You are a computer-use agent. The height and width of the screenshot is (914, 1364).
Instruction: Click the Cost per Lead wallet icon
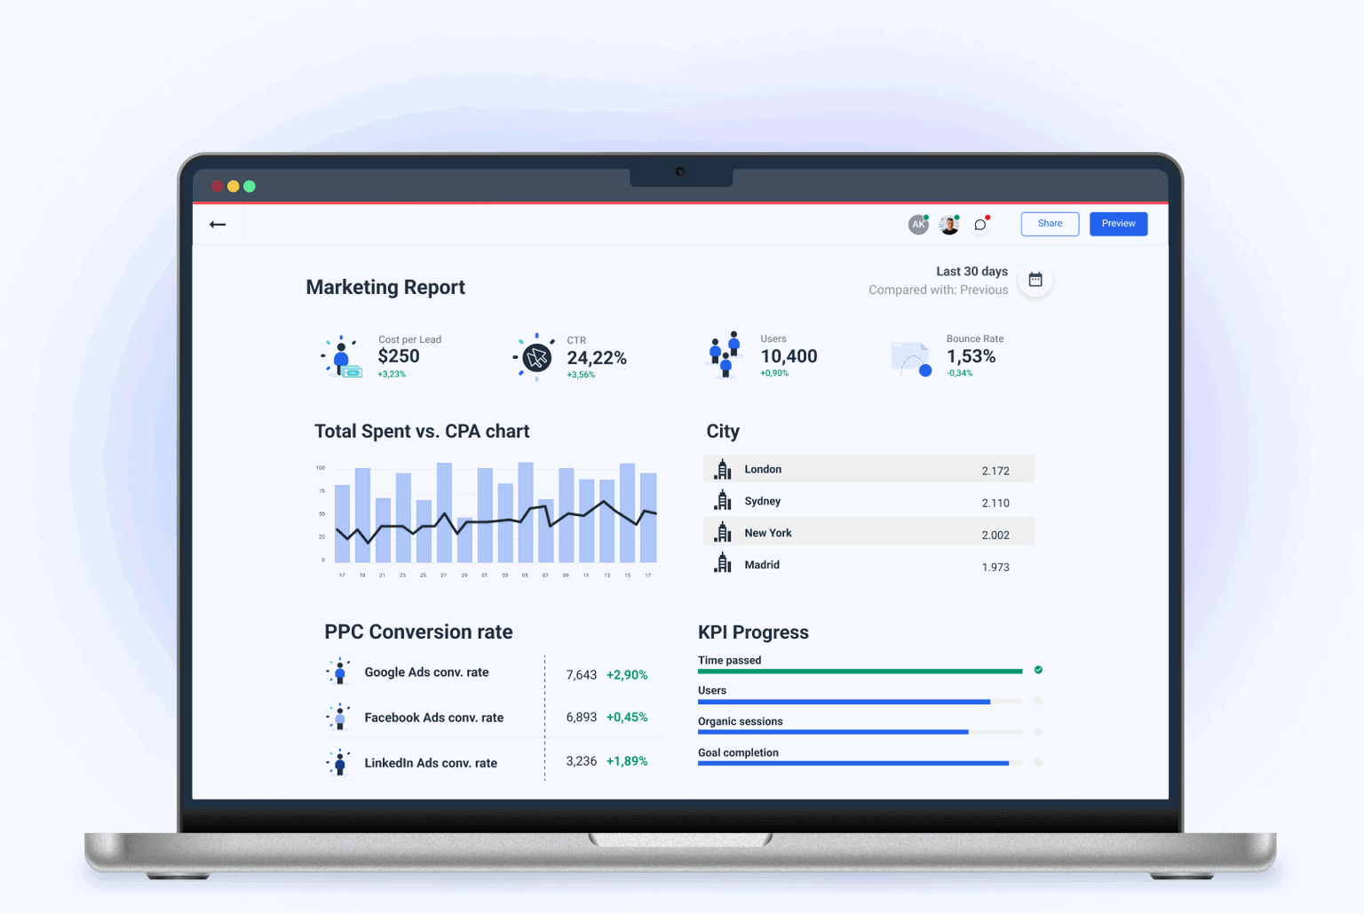[x=342, y=355]
